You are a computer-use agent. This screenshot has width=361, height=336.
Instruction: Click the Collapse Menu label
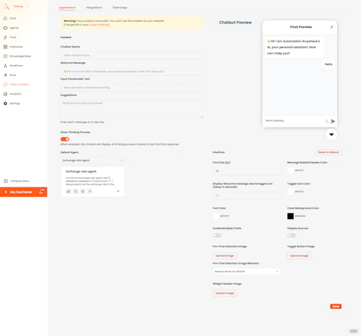19,181
